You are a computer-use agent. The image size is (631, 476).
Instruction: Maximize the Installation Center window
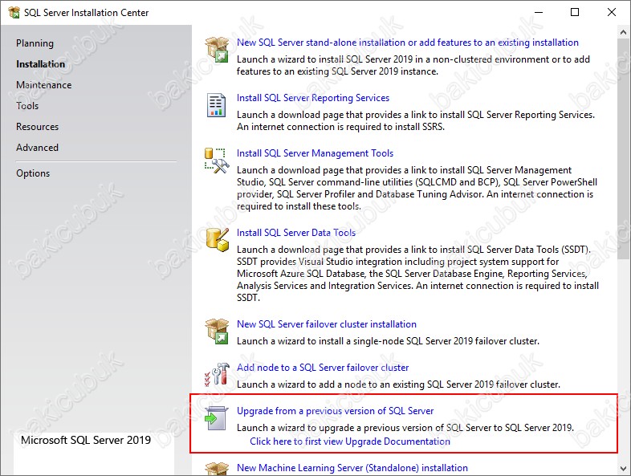pos(575,13)
